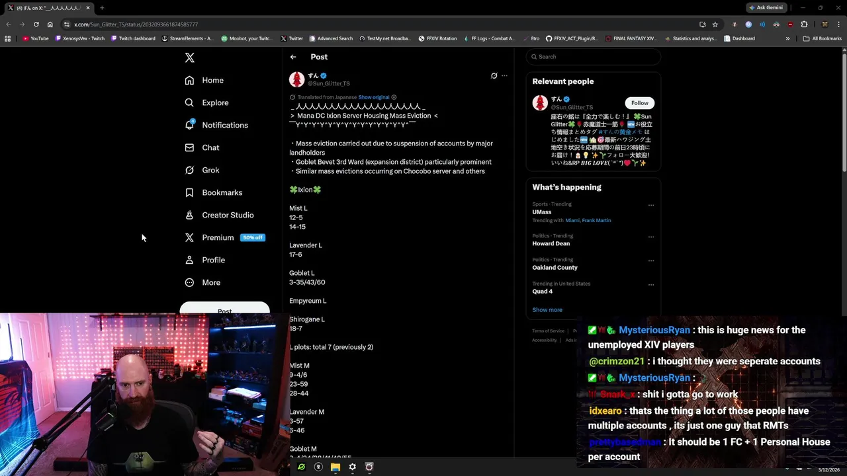This screenshot has width=847, height=476.
Task: Open the post's three-dot more menu
Action: click(x=504, y=75)
